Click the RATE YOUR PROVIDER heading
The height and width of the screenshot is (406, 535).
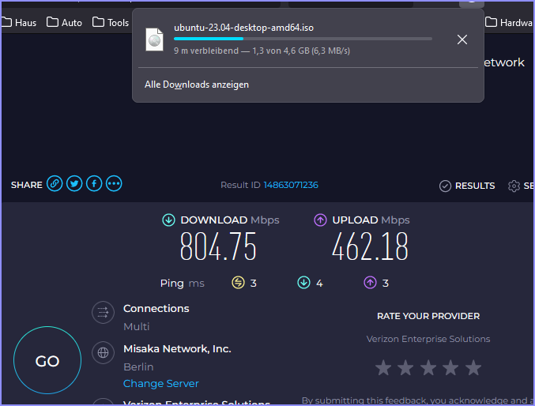click(x=428, y=316)
